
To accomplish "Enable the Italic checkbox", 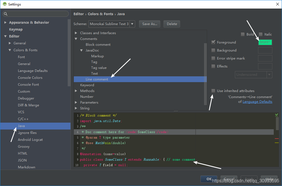I will click(261, 34).
